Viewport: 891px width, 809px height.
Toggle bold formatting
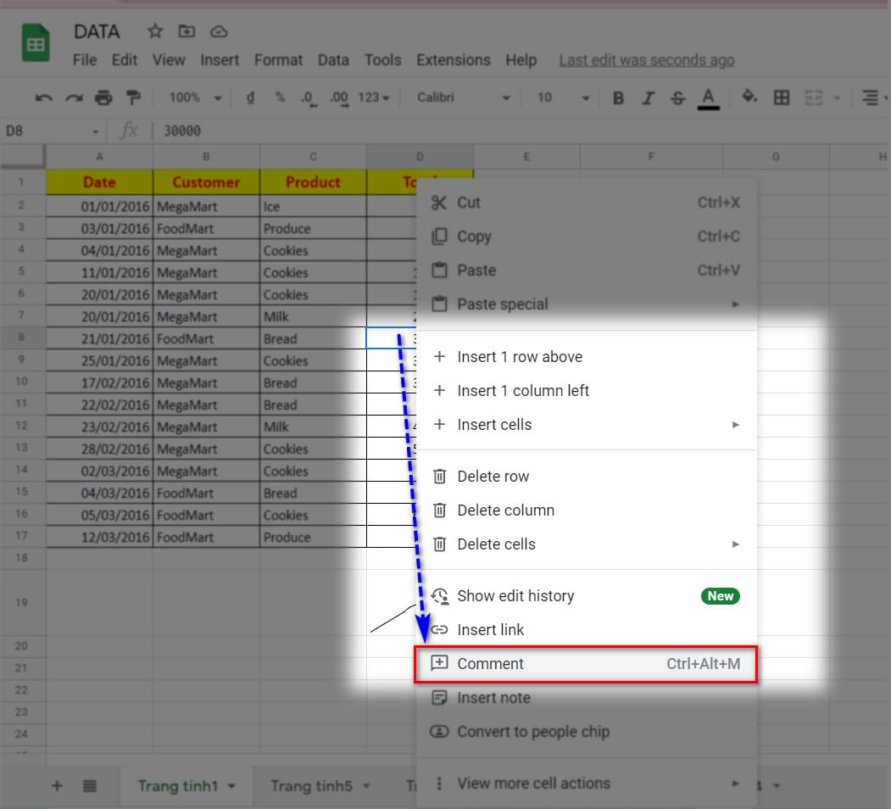tap(618, 98)
